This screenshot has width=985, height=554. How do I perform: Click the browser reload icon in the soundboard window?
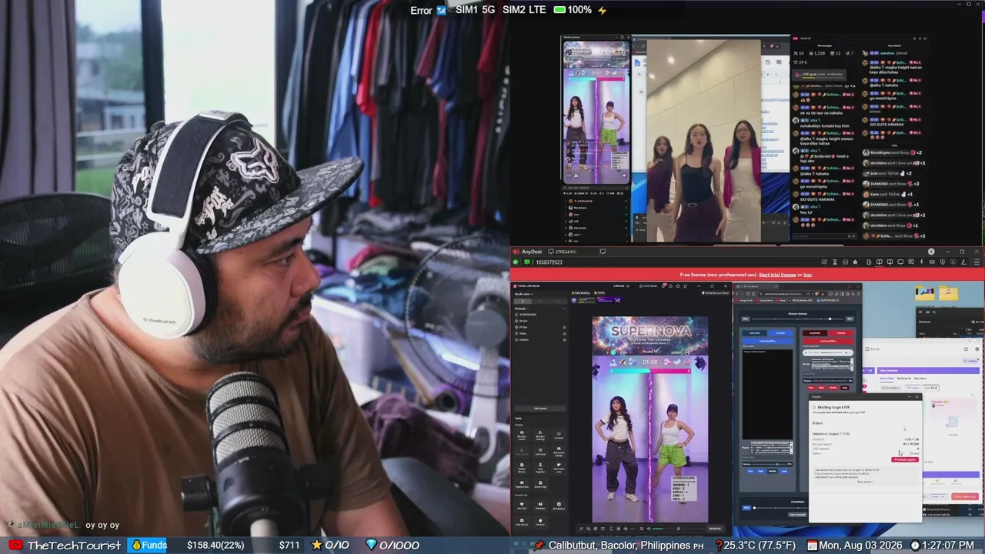pyautogui.click(x=750, y=293)
